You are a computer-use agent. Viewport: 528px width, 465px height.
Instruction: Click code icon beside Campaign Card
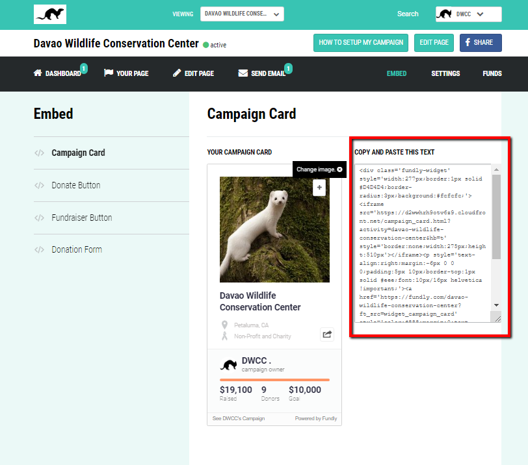click(x=39, y=153)
